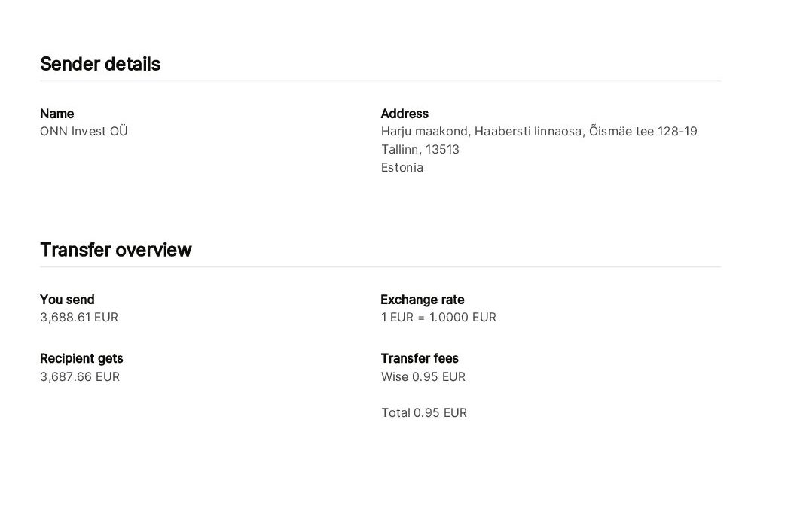Click the Address label
Viewport: 797px width, 508px height.
tap(405, 114)
